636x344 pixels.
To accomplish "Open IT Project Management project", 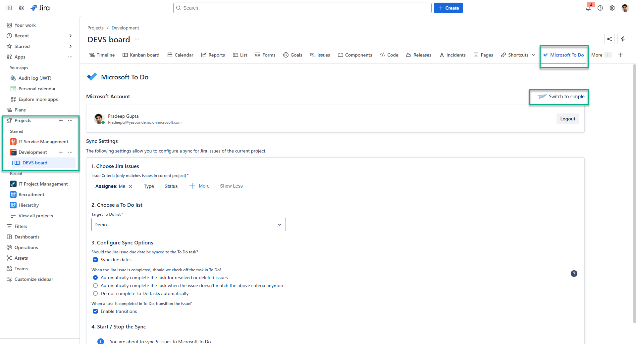I will coord(43,184).
